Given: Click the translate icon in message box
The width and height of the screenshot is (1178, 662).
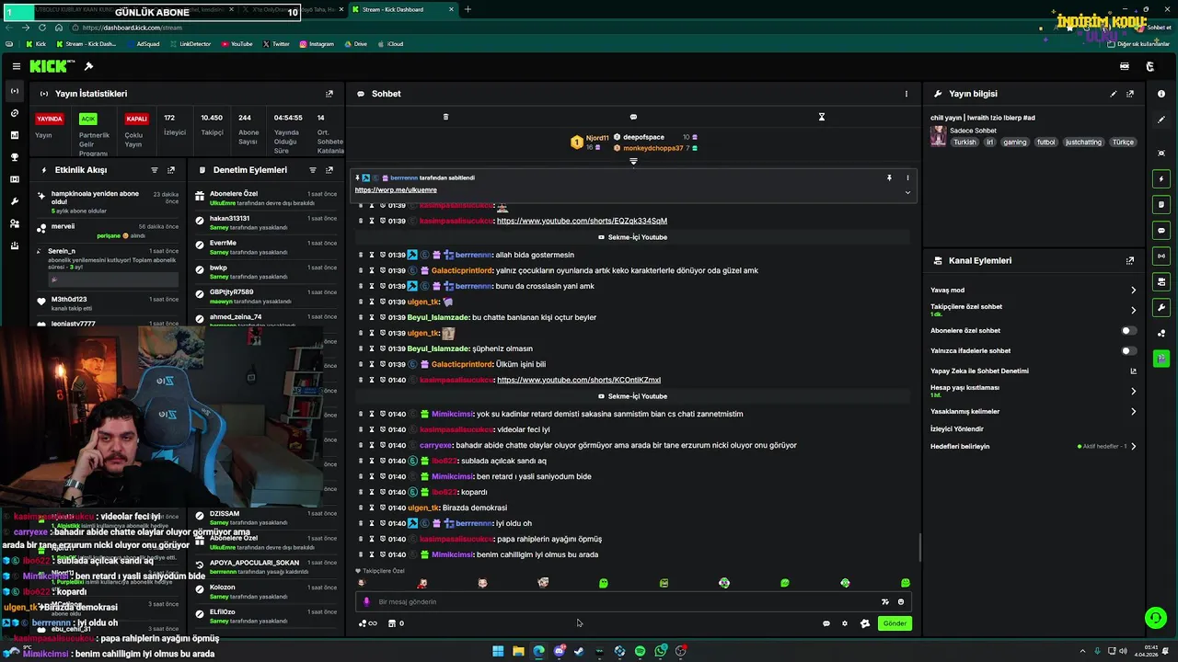Looking at the screenshot, I should click(884, 602).
